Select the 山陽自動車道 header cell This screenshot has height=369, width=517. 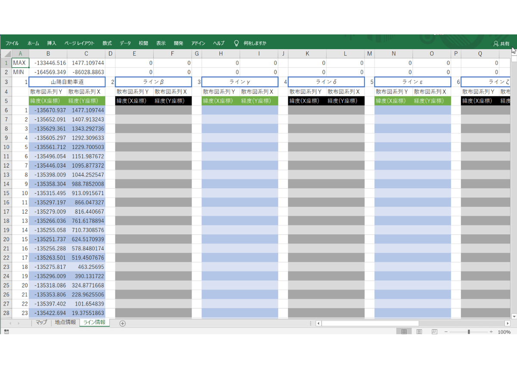pos(67,82)
